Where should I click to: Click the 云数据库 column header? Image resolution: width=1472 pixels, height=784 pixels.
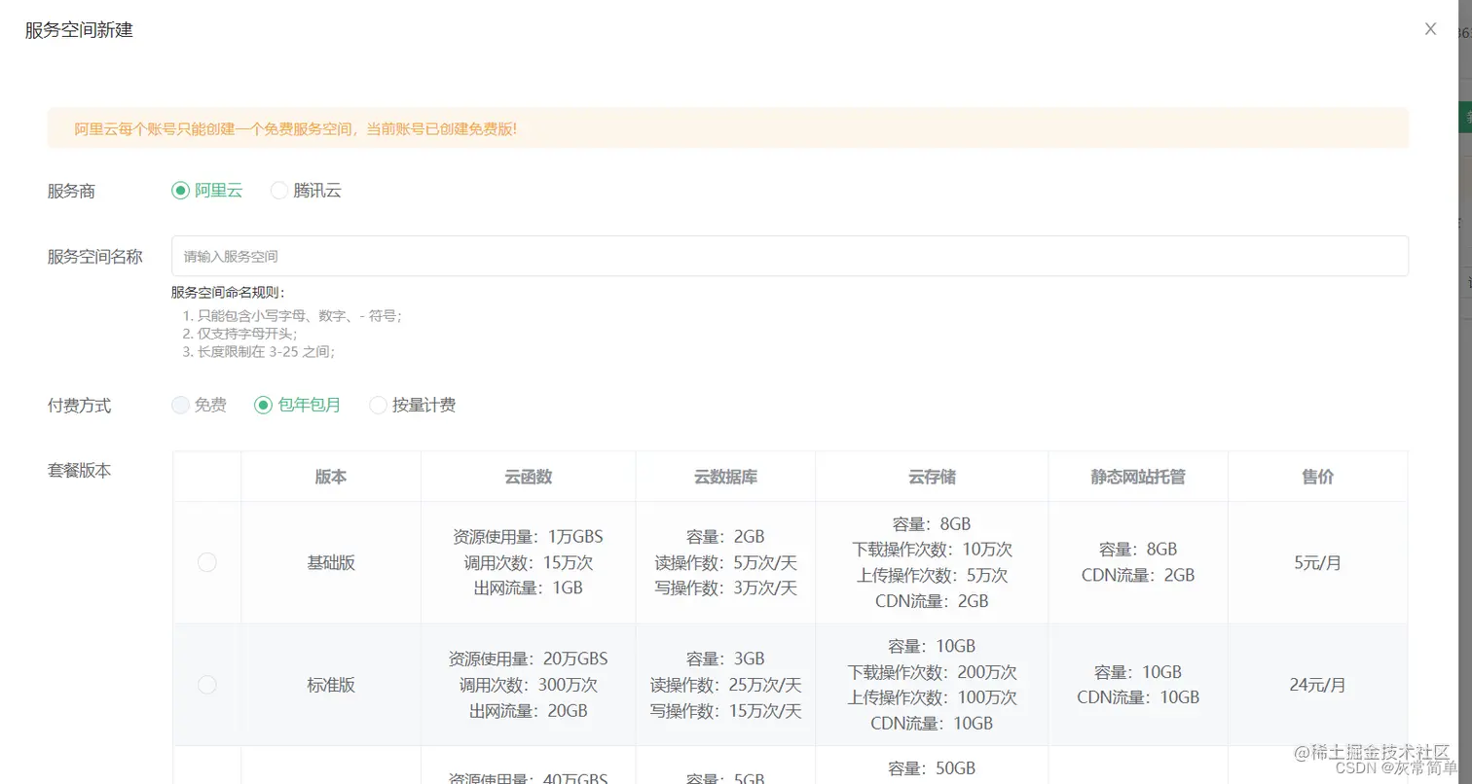[725, 477]
